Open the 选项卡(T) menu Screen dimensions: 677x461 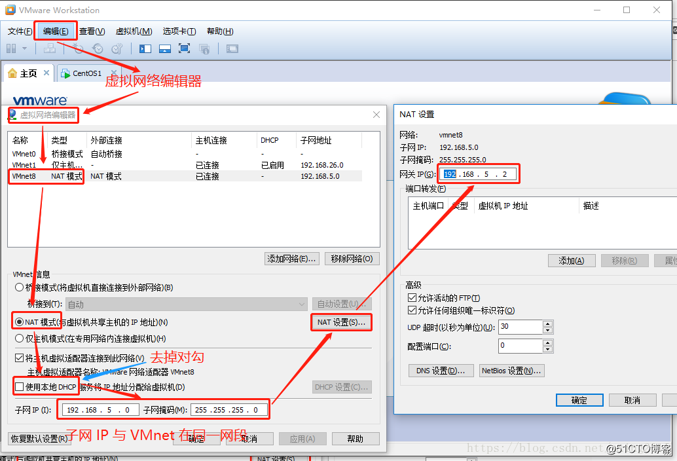point(179,31)
